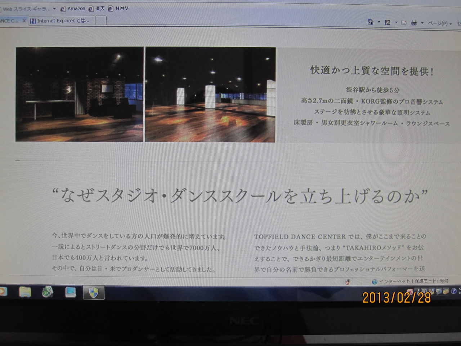Go to the browser home page icon

click(371, 22)
